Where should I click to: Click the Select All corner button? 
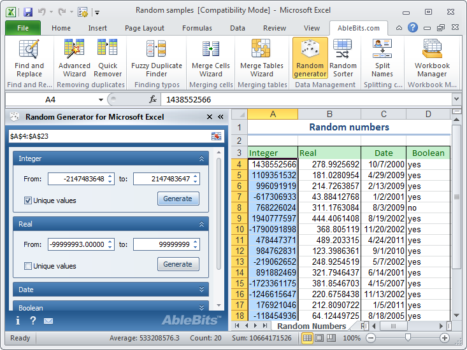[x=240, y=114]
